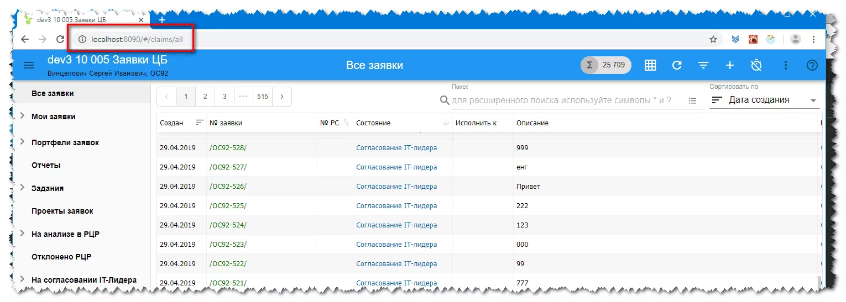This screenshot has height=302, width=846.
Task: Click the timer-off icon in header
Action: click(x=756, y=65)
